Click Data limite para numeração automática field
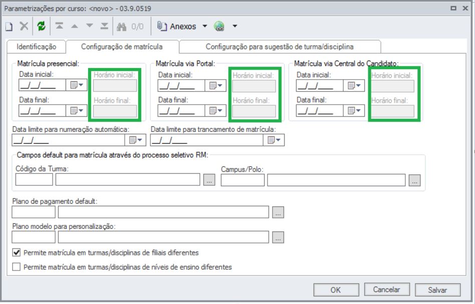 coord(68,140)
